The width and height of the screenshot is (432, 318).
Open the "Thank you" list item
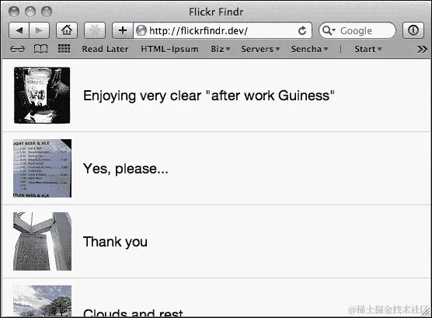tap(216, 242)
